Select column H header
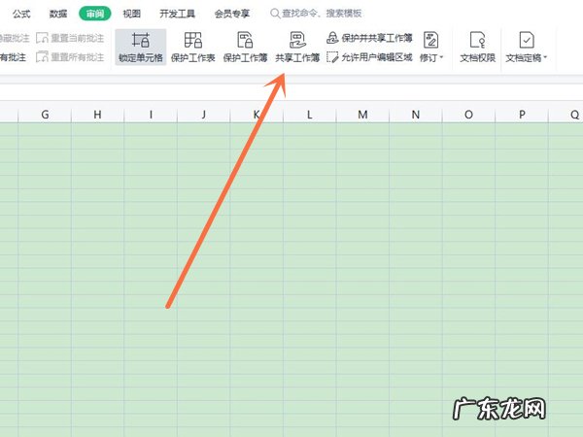 click(97, 114)
